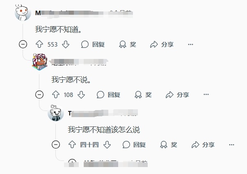Award the "我宁愿不知道该怎么说" comment
Screen dimensions: 247x174
click(x=169, y=145)
